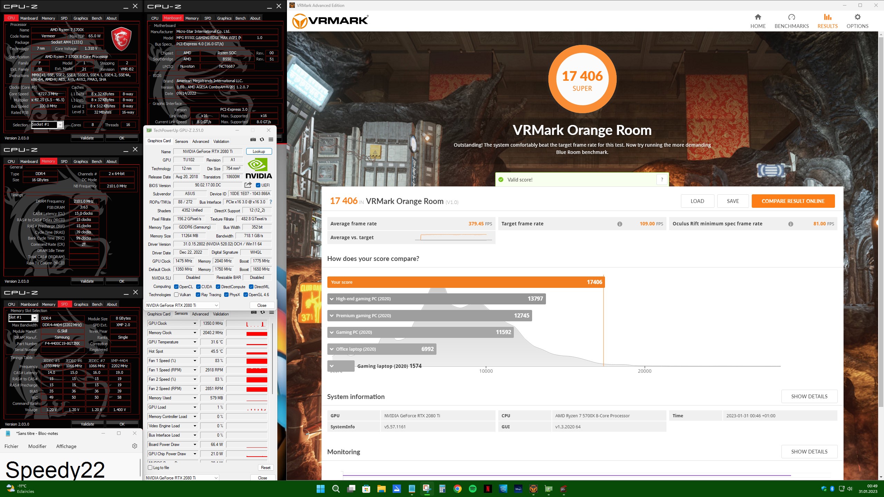Open the BENCHMARKS gauge icon

tap(791, 17)
